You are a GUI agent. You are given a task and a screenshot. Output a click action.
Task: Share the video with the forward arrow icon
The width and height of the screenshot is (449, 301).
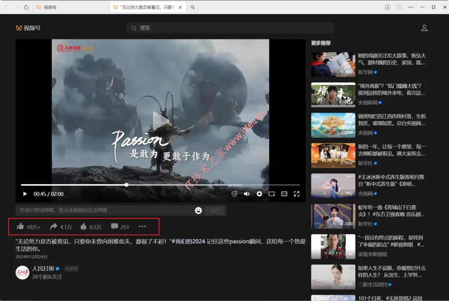pyautogui.click(x=54, y=226)
